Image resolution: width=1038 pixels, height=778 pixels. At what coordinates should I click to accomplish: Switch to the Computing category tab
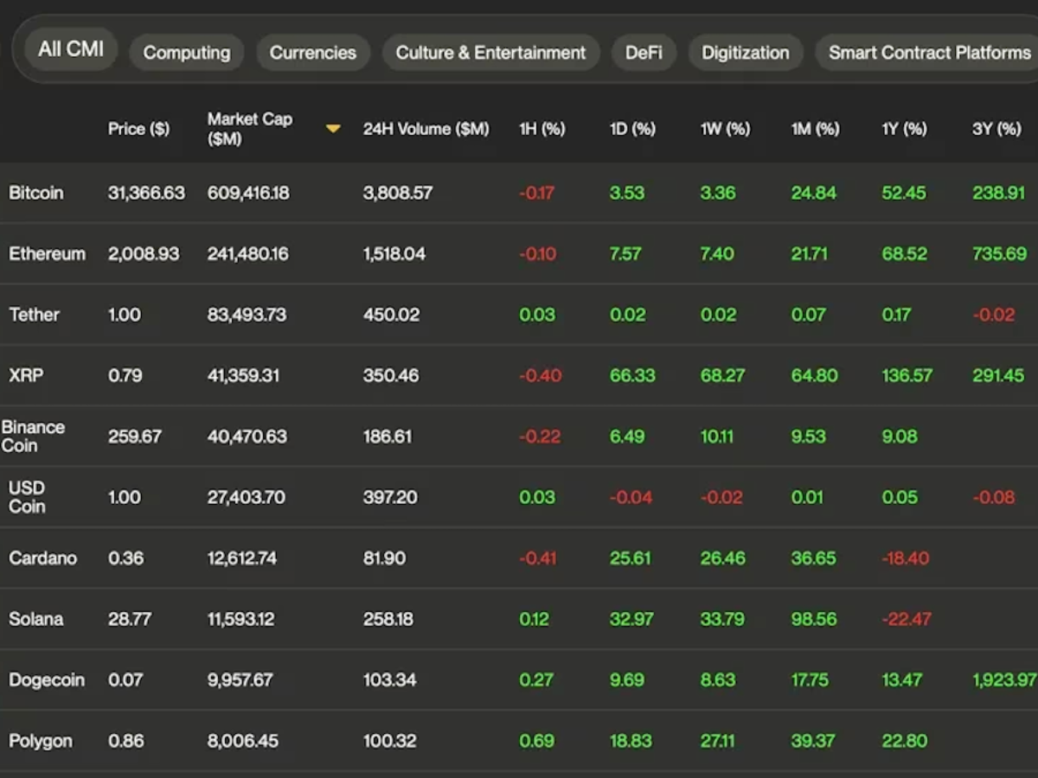[x=187, y=53]
